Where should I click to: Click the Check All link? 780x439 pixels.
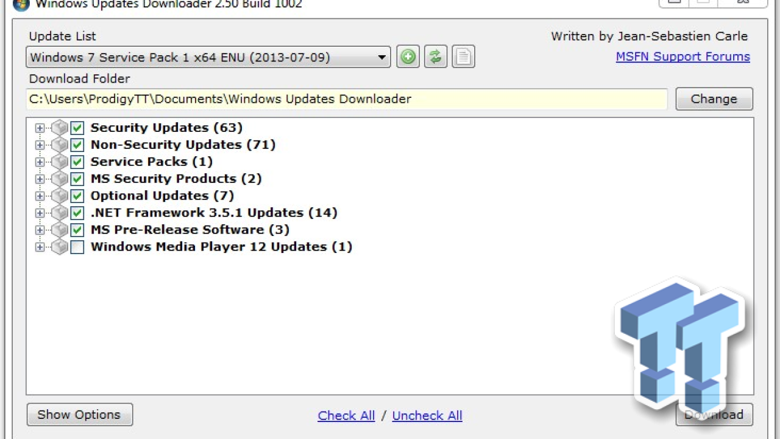coord(346,415)
